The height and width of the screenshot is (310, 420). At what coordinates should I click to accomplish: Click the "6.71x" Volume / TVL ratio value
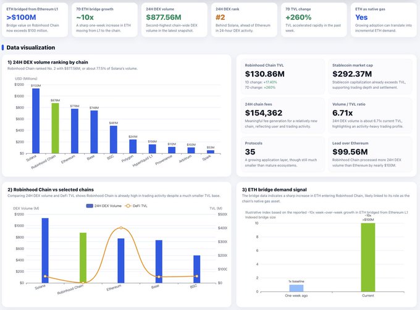click(342, 113)
